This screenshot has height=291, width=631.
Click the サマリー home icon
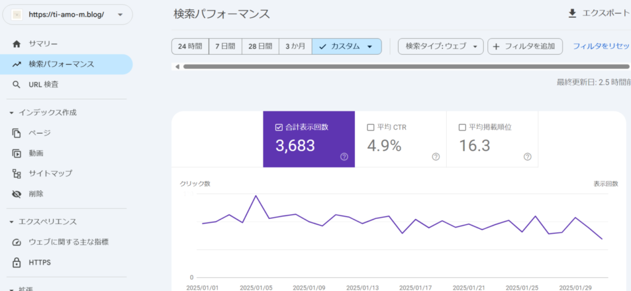click(x=17, y=44)
